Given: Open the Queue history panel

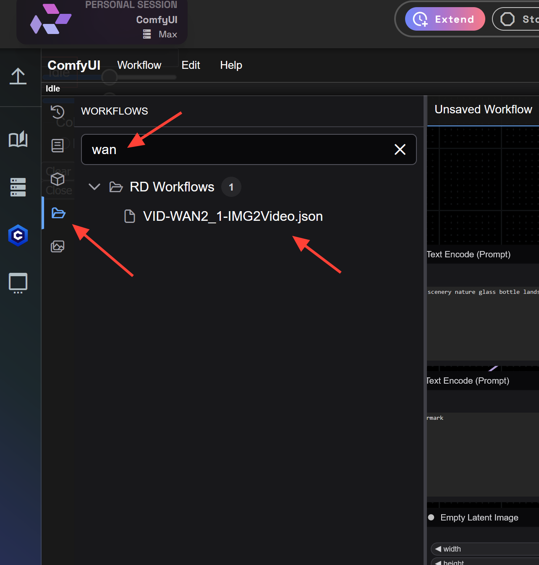Looking at the screenshot, I should point(58,112).
